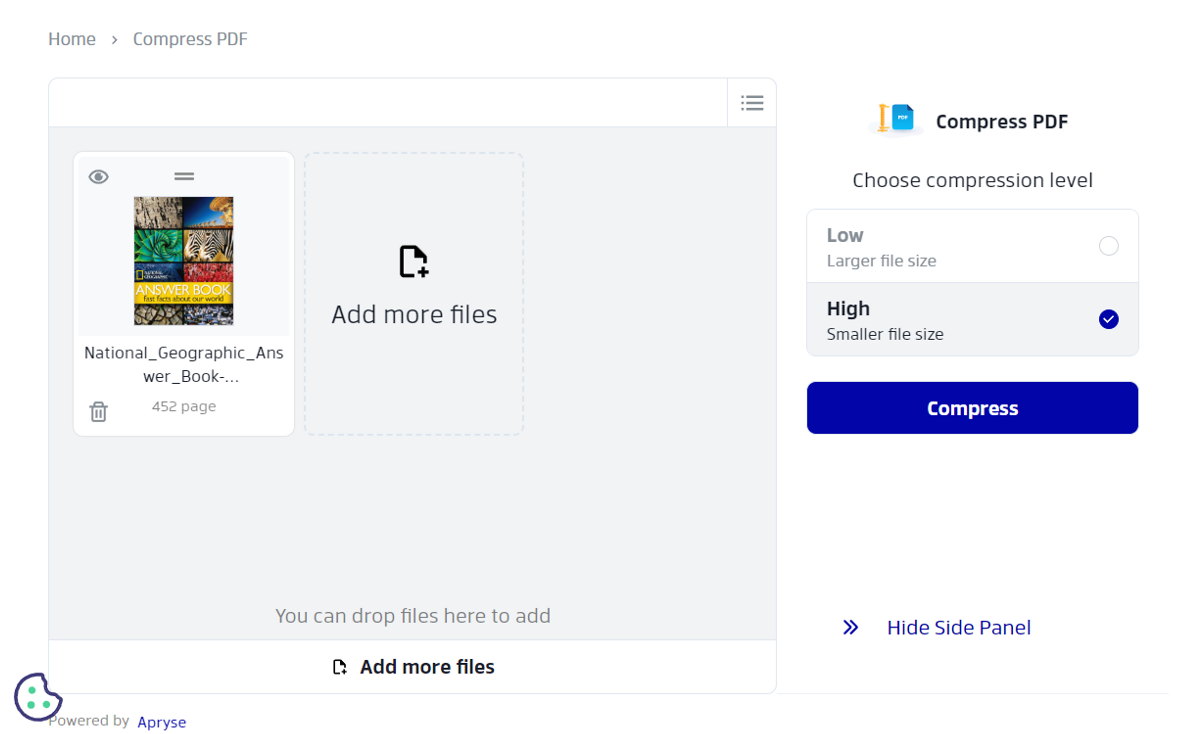Click the Answer Book cover thumbnail

click(x=183, y=261)
